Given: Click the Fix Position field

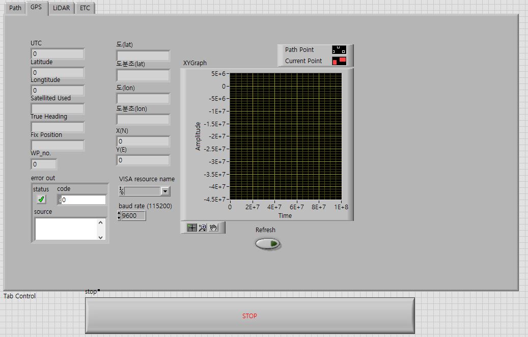Looking at the screenshot, I should (57, 145).
